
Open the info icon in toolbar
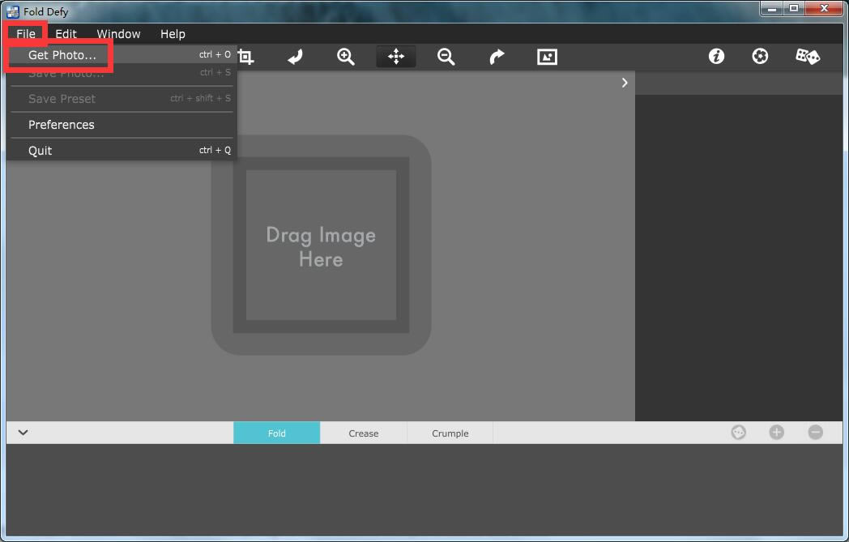tap(716, 56)
